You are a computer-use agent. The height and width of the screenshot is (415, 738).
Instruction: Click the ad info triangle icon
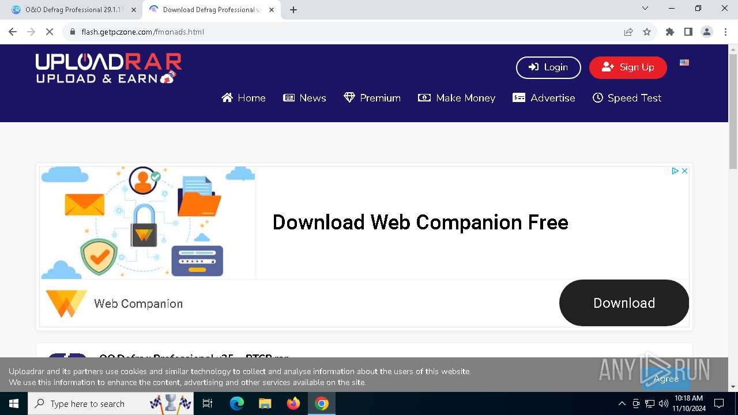(x=675, y=171)
